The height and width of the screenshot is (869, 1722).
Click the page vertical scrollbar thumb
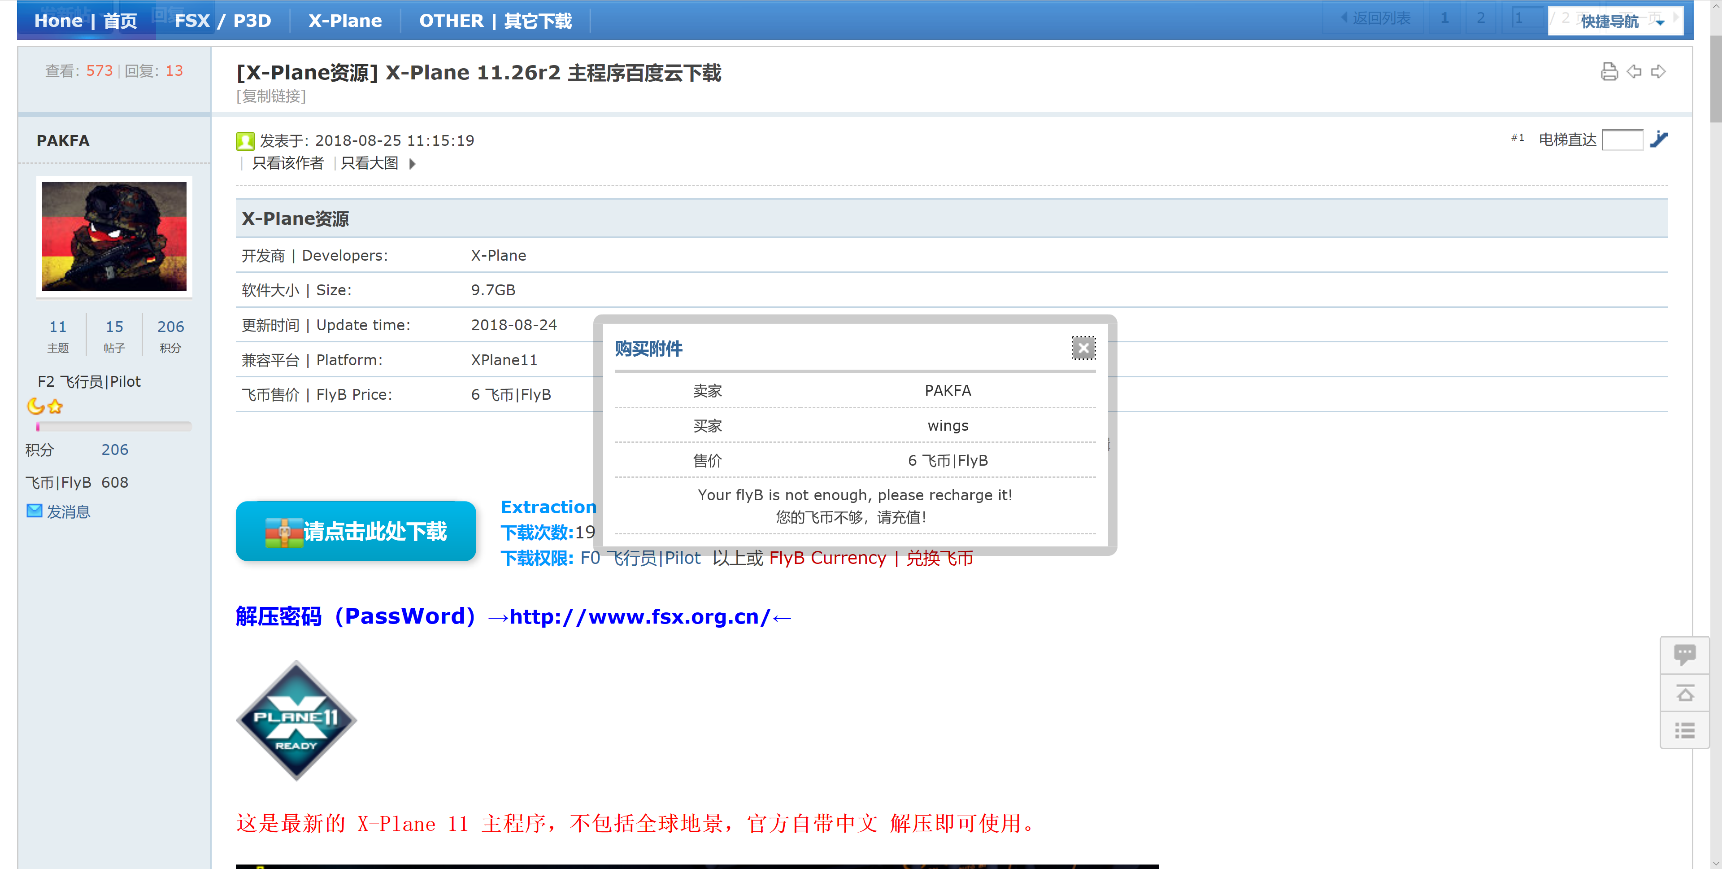(x=1715, y=79)
